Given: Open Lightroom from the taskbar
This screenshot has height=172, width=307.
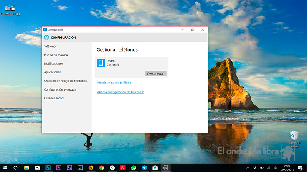Looking at the screenshot, I should click(80, 167).
